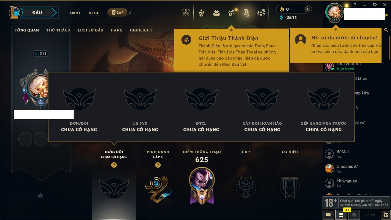Screen dimensions: 391x220
Task: Open the Loot hammer icon
Action: click(x=231, y=13)
